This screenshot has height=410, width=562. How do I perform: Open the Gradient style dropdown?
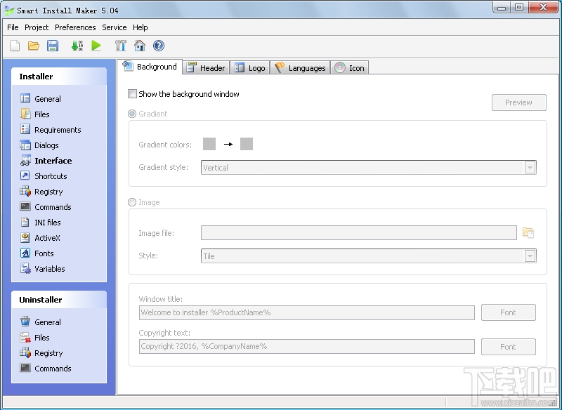pos(530,168)
